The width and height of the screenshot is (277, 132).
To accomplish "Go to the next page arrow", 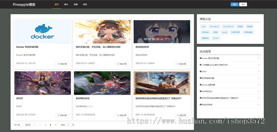I will click(56, 125).
